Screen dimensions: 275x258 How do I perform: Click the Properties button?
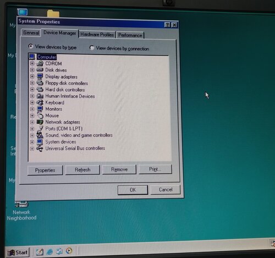[x=45, y=171]
